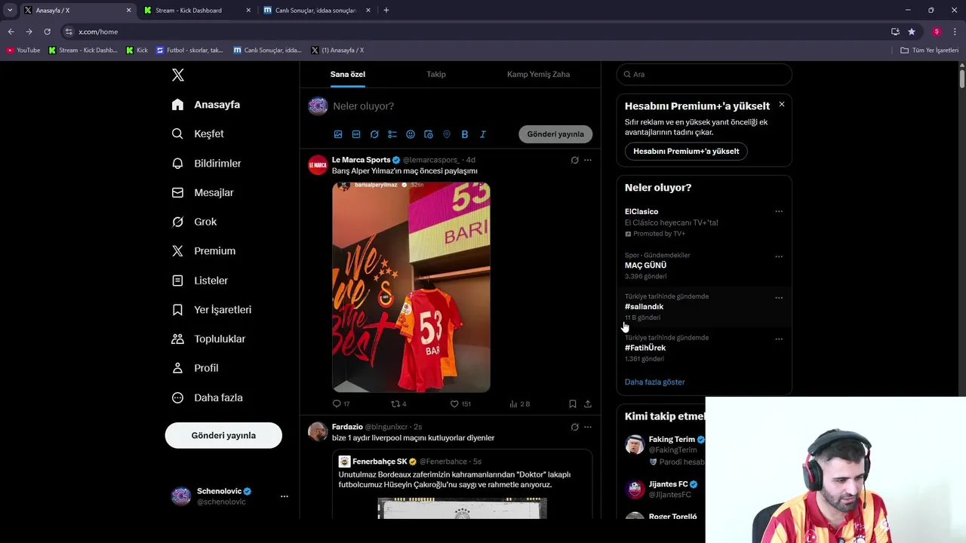
Task: Open more options for #sallandık trend
Action: click(x=779, y=298)
